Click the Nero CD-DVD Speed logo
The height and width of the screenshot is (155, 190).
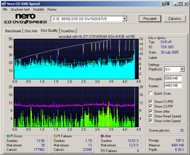26,19
